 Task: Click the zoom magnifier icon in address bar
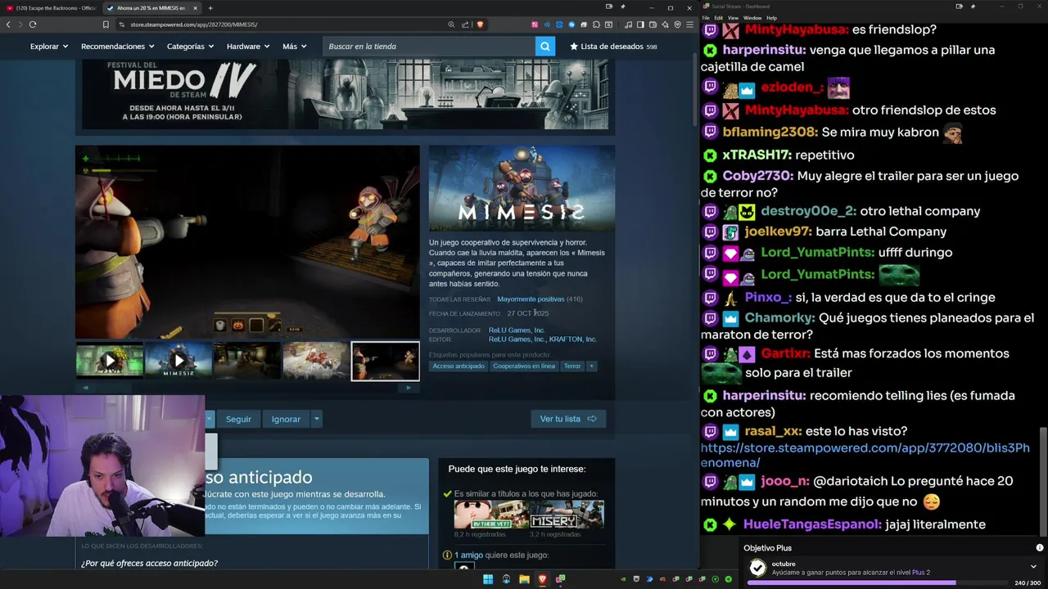click(451, 25)
